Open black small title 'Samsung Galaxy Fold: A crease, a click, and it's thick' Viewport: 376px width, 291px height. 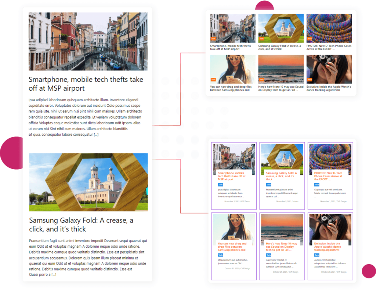[x=279, y=47]
